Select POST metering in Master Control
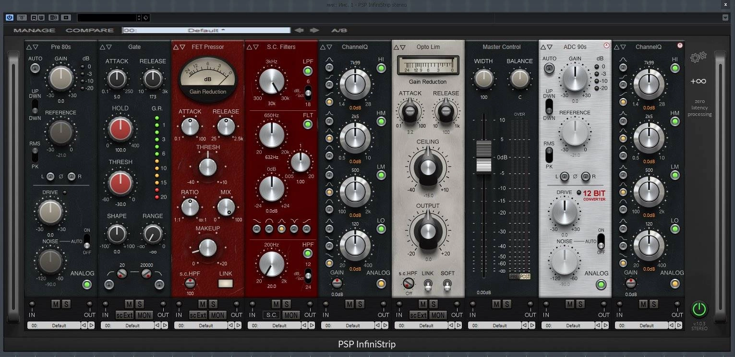This screenshot has height=357, width=735. pos(525,277)
